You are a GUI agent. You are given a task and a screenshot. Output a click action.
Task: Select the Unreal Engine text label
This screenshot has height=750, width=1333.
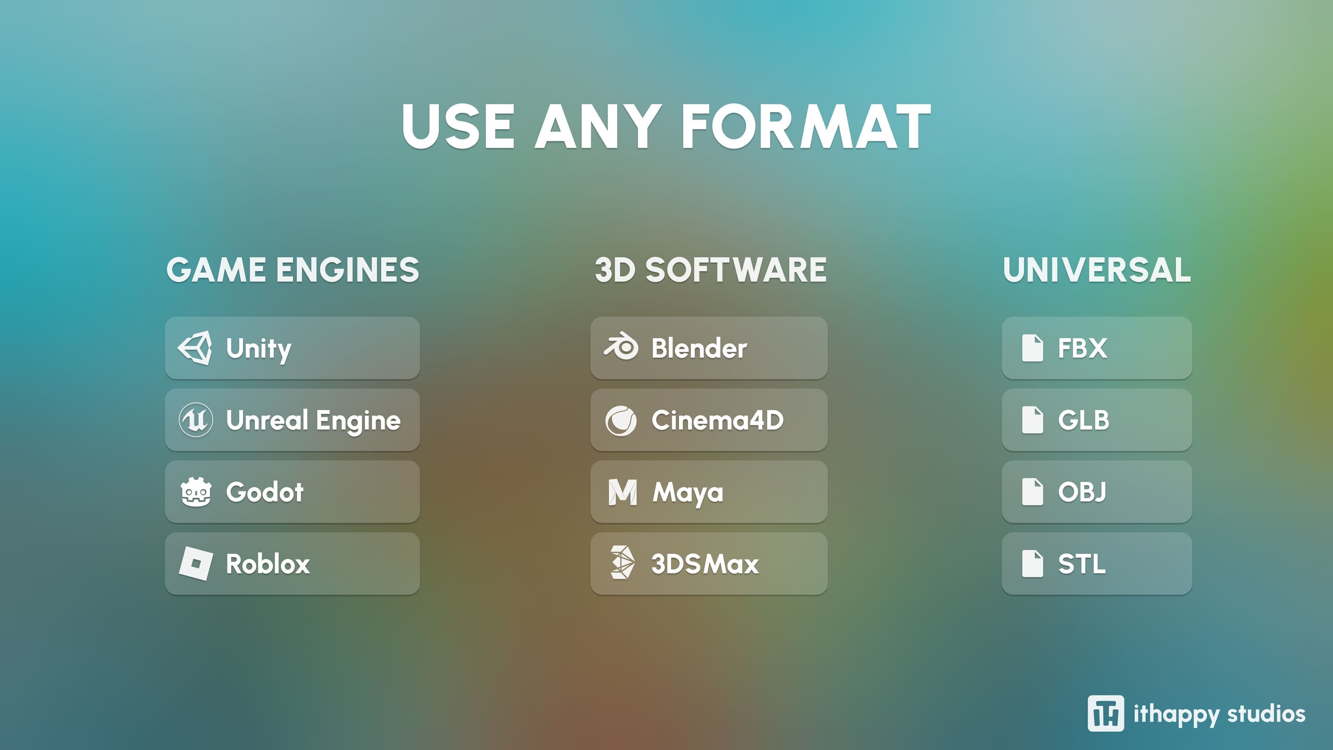313,420
